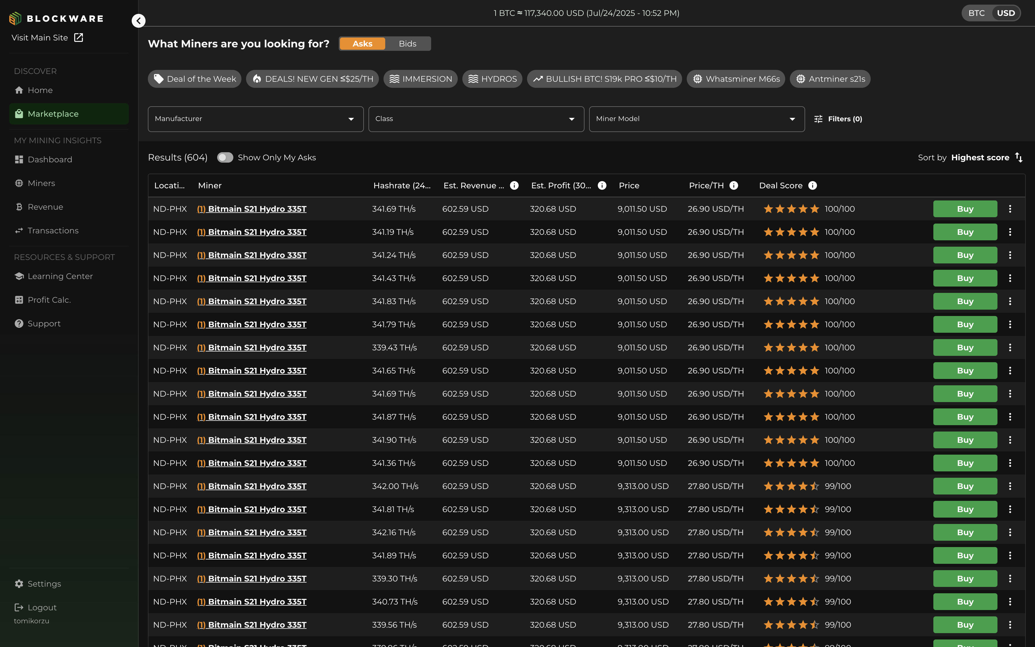Image resolution: width=1035 pixels, height=647 pixels.
Task: Open more options for the 341.65 TH/s row
Action: 1010,371
